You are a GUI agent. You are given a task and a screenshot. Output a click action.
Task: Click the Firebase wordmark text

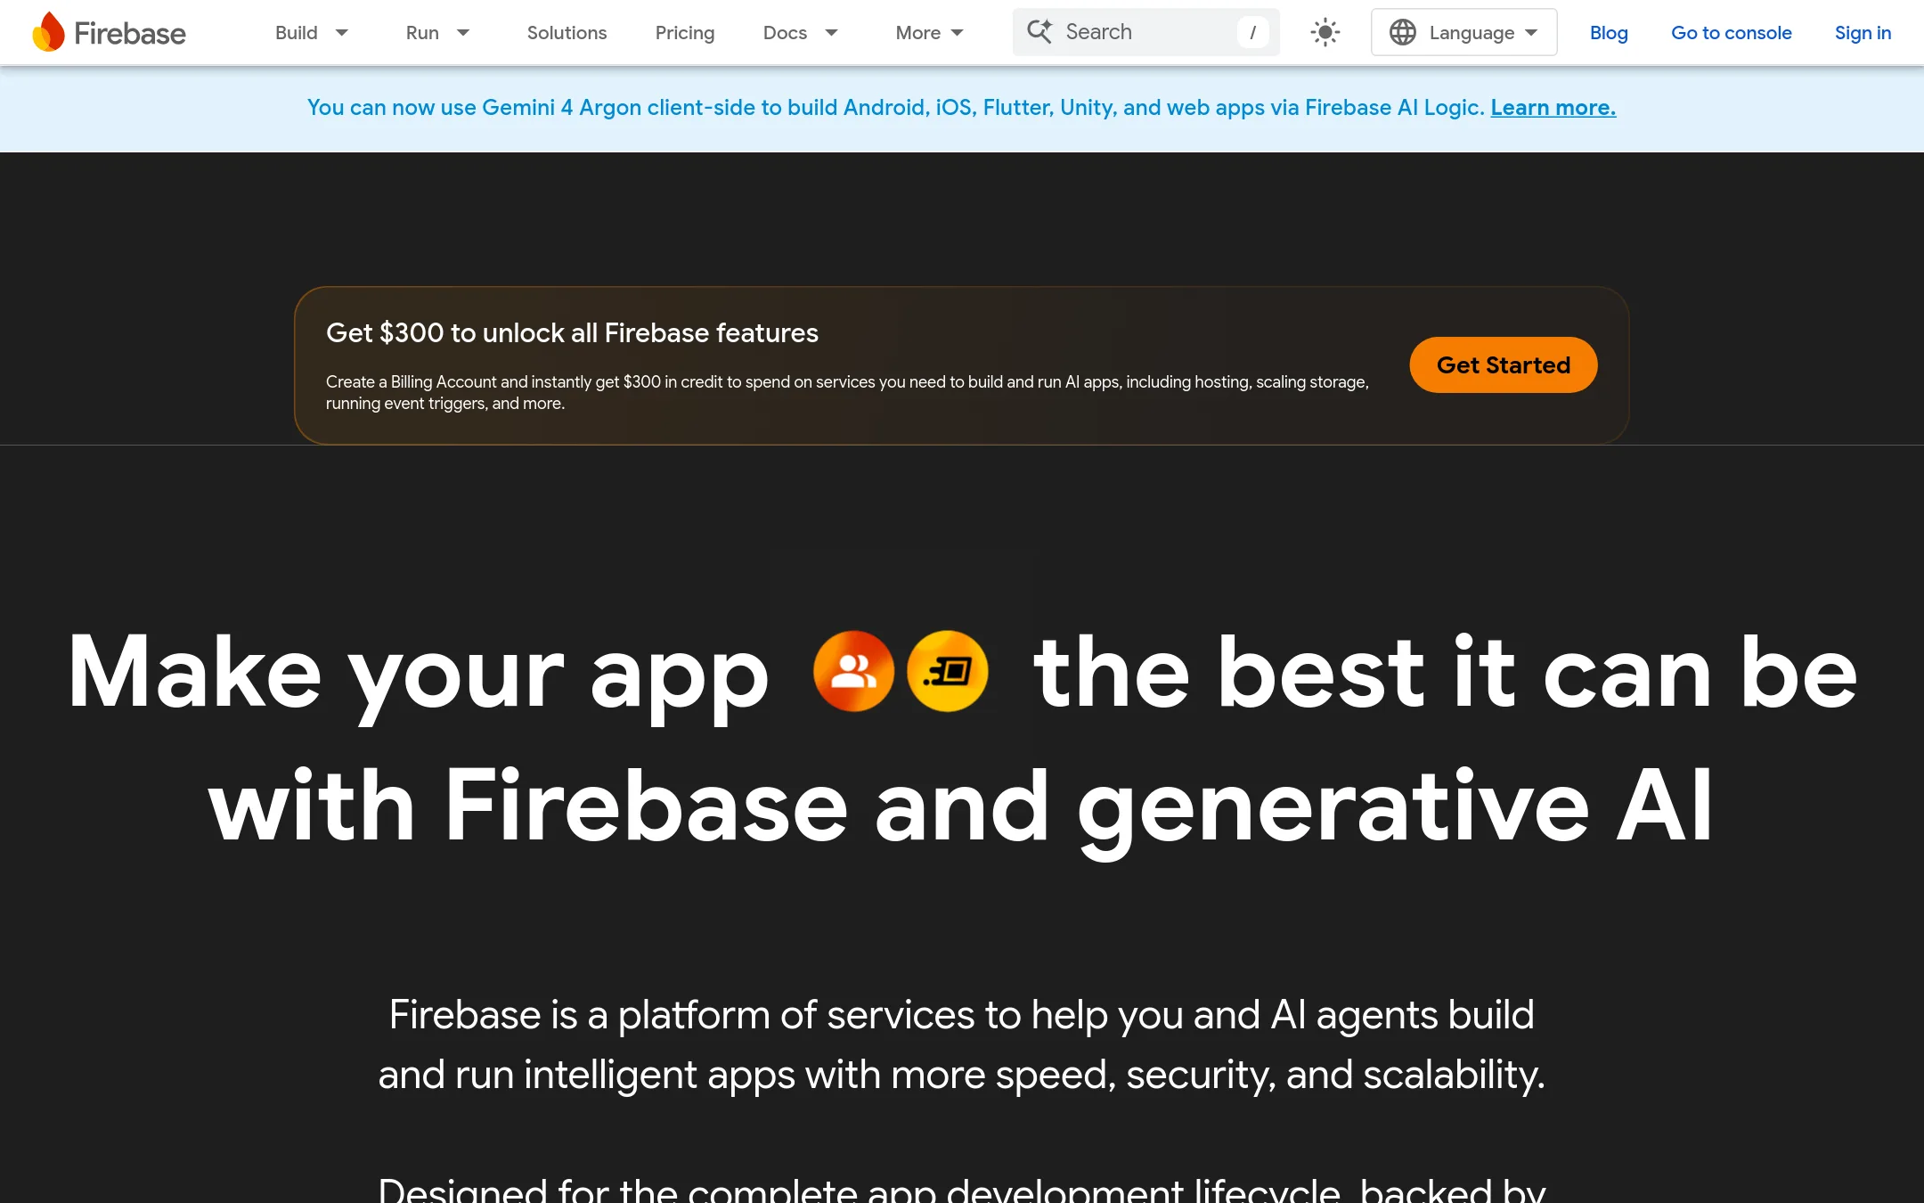[130, 33]
